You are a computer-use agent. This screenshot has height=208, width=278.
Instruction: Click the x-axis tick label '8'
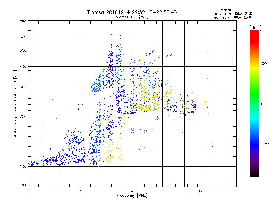184,191
